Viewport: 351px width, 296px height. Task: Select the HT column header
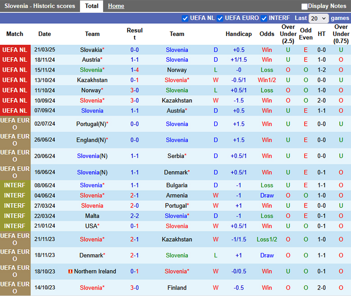[321, 34]
